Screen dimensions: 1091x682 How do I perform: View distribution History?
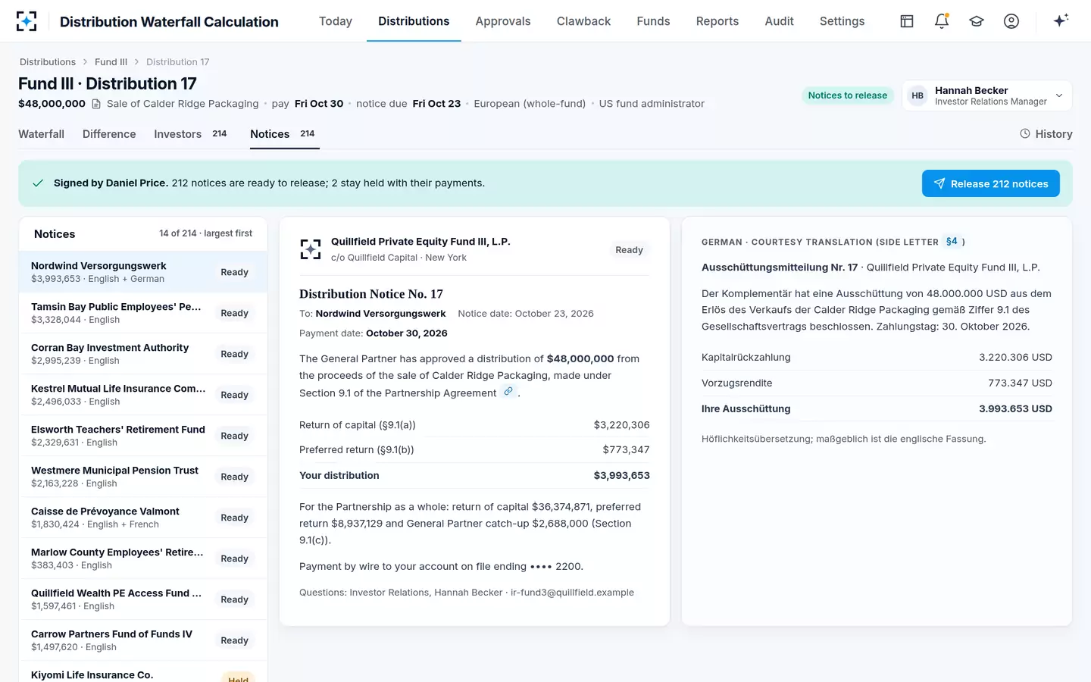pyautogui.click(x=1046, y=134)
